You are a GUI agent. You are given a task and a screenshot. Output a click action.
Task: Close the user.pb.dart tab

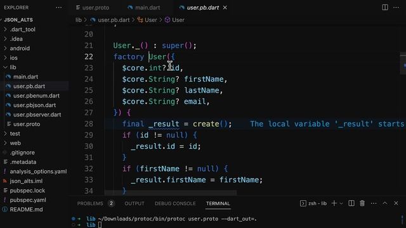click(x=225, y=8)
